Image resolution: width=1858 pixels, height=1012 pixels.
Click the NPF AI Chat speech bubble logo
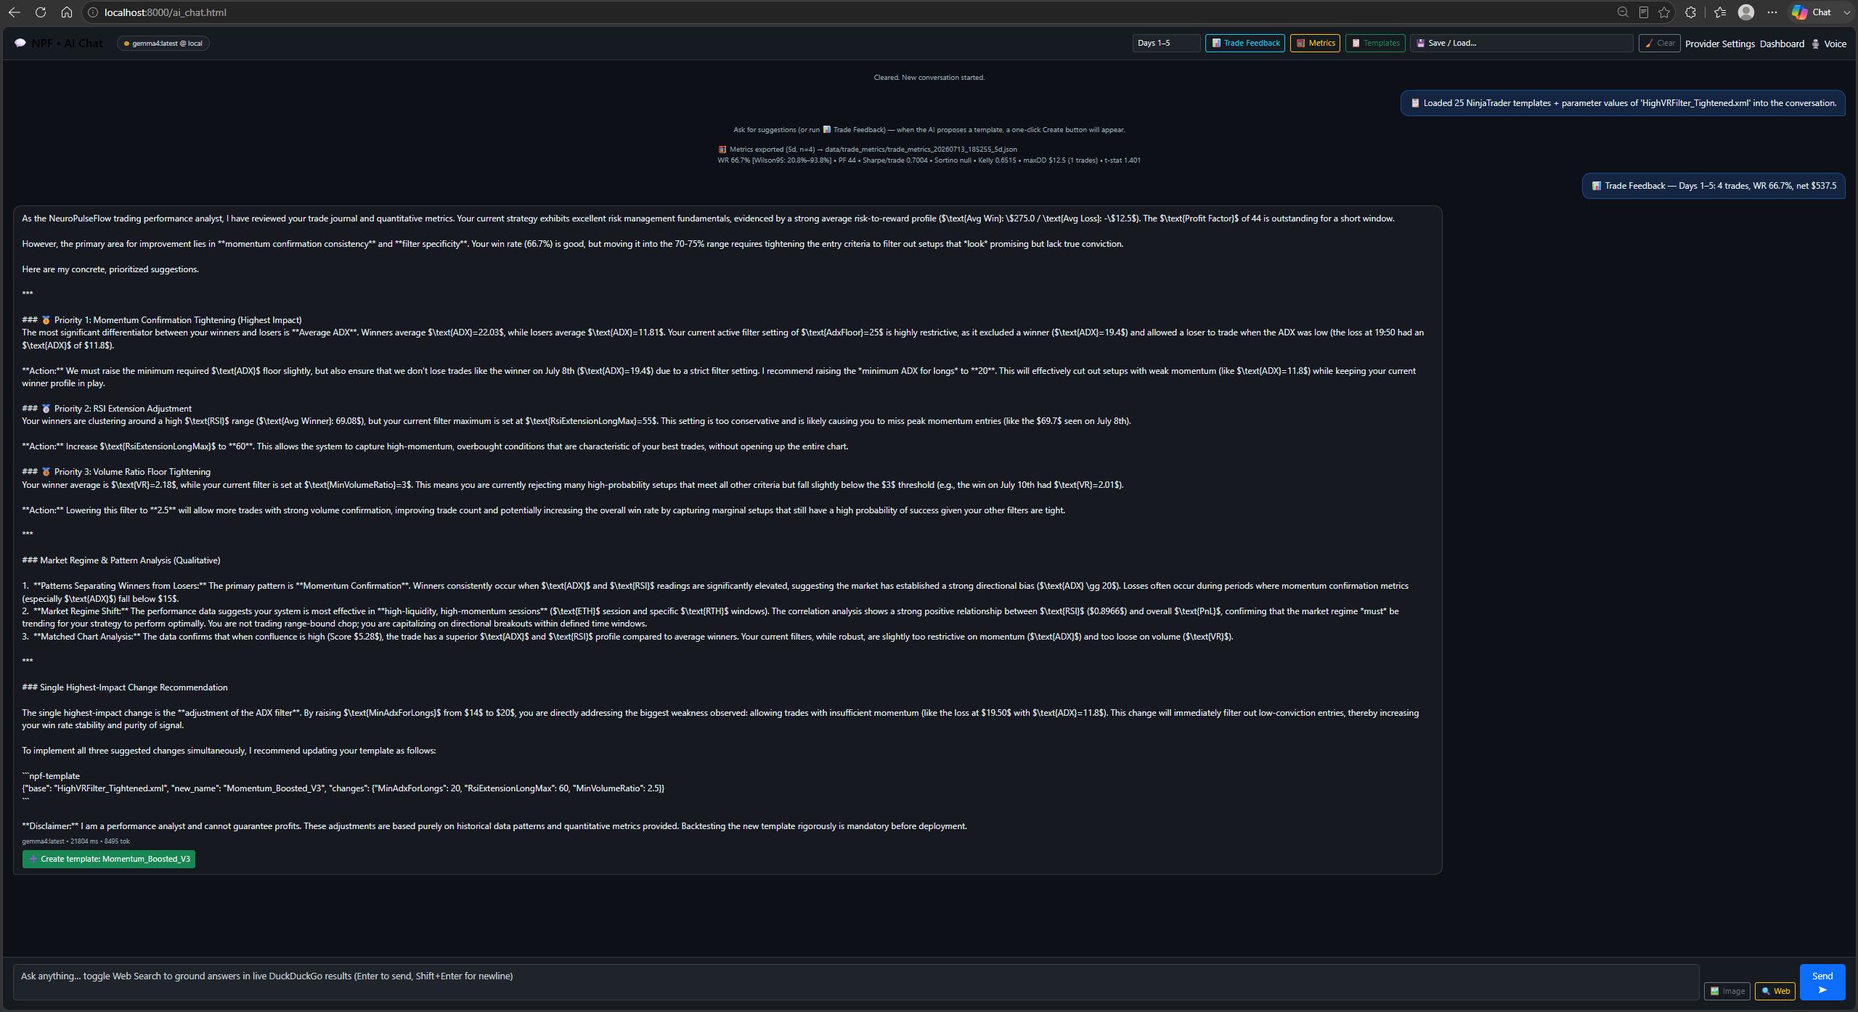point(20,44)
